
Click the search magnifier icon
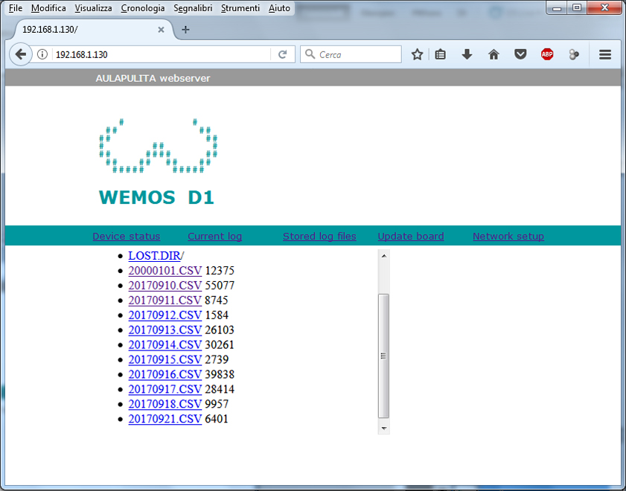pyautogui.click(x=310, y=54)
